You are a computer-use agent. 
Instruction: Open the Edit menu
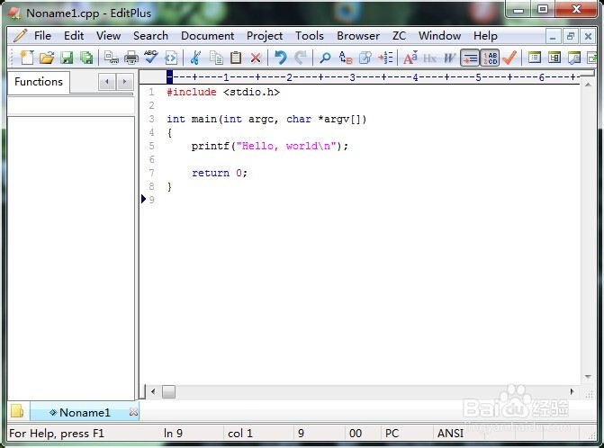pyautogui.click(x=74, y=36)
